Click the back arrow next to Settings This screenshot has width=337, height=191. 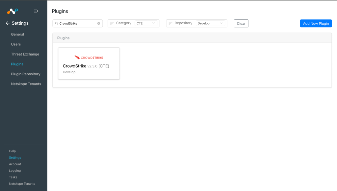(8, 23)
